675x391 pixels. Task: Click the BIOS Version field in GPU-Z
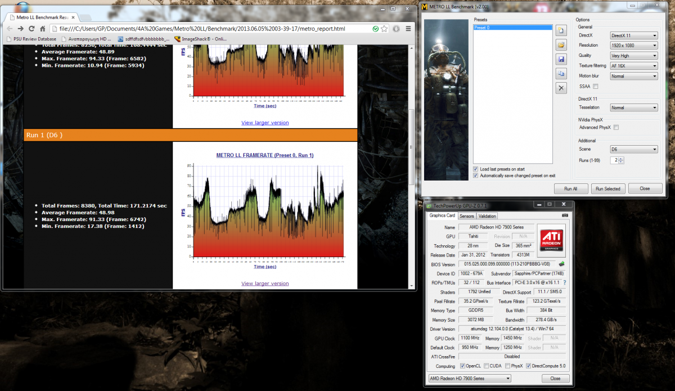[506, 263]
